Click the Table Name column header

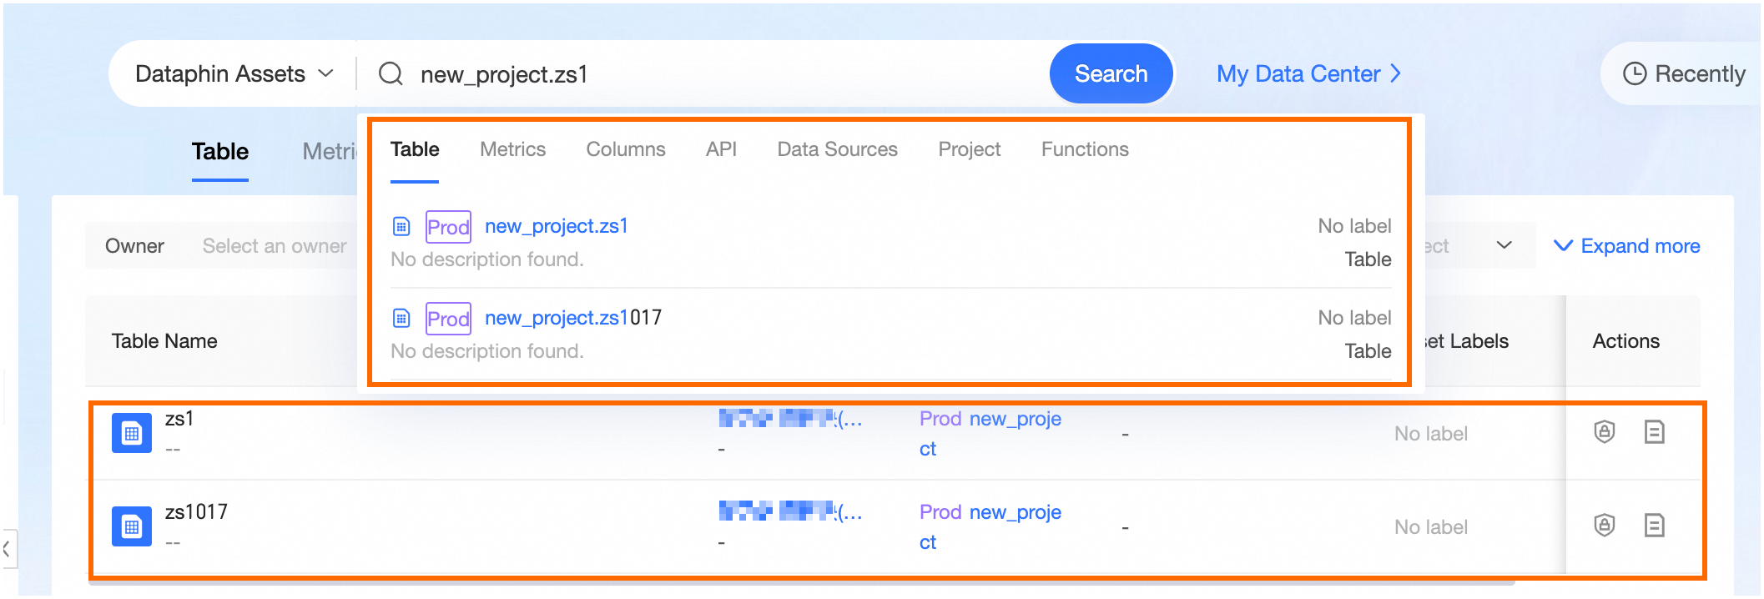pyautogui.click(x=164, y=341)
